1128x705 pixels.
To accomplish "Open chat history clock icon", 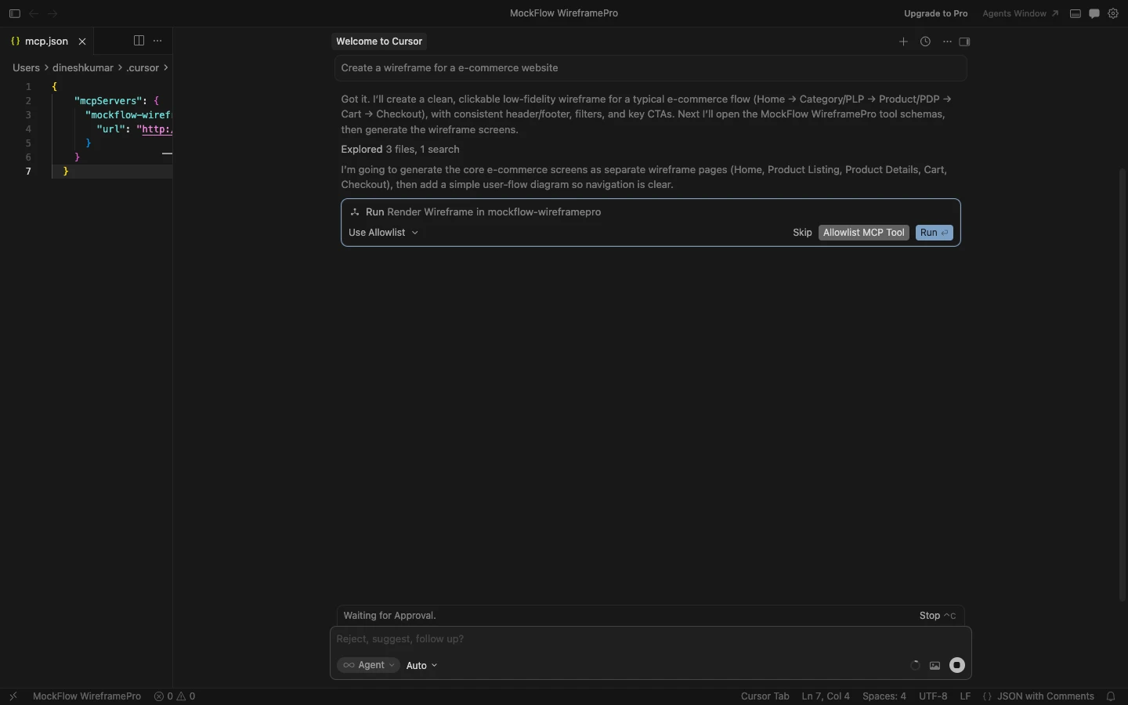I will click(x=925, y=42).
